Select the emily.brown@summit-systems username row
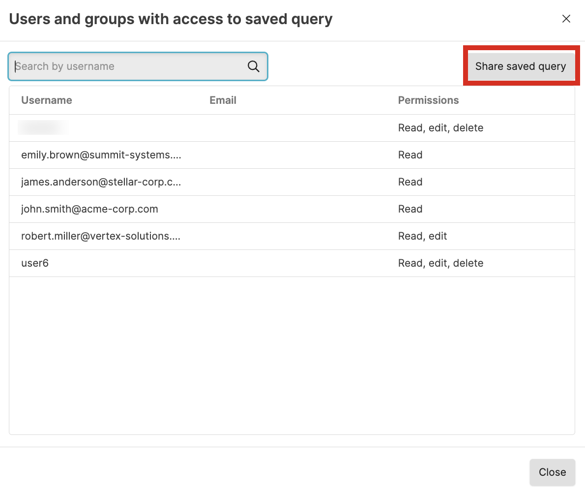Image resolution: width=585 pixels, height=493 pixels. pyautogui.click(x=101, y=155)
